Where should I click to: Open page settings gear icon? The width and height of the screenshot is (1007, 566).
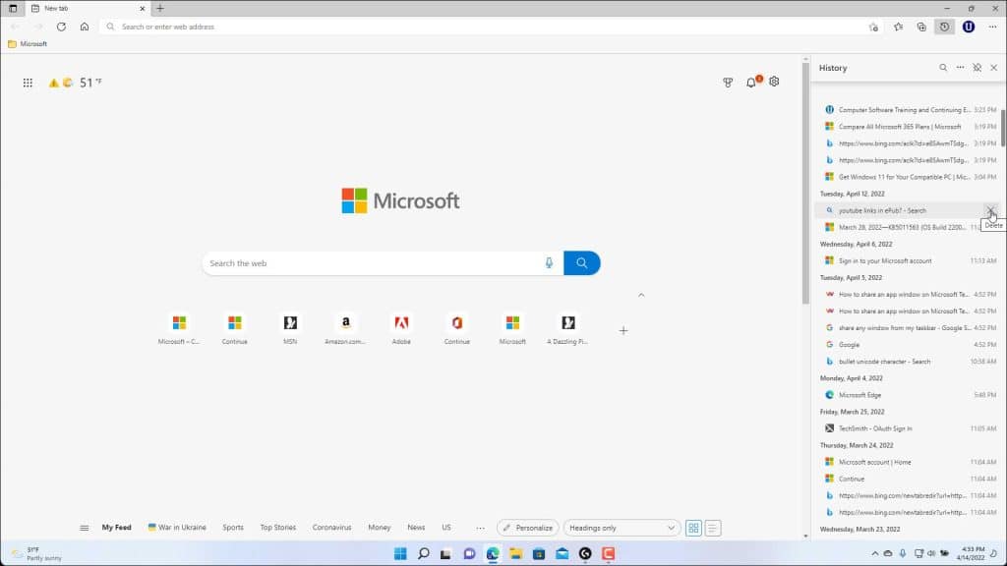[x=774, y=82]
